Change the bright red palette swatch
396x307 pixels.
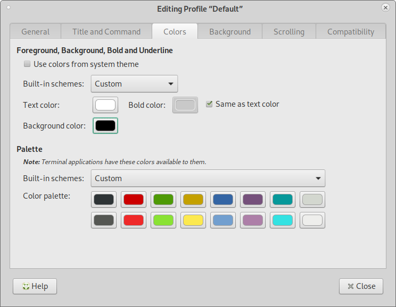coord(134,220)
